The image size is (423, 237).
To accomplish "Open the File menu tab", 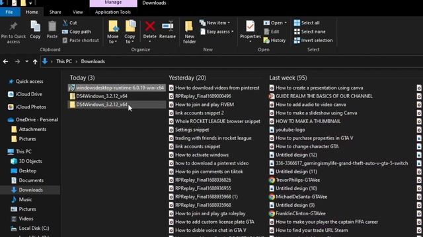I will [x=9, y=12].
